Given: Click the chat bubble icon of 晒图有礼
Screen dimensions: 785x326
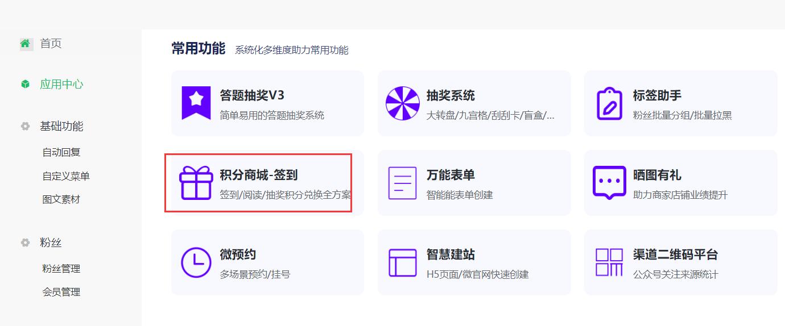Looking at the screenshot, I should click(609, 183).
